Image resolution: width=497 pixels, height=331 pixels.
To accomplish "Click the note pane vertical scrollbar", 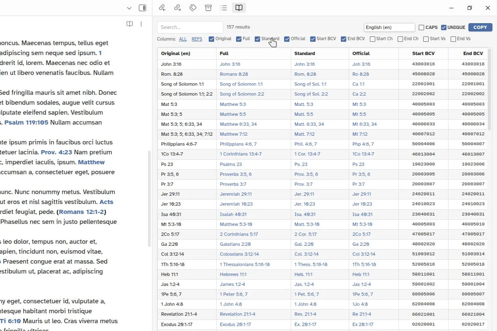I will (150, 199).
